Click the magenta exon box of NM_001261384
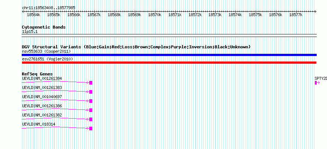Viewport: 327px width, 149px height. tap(91, 83)
